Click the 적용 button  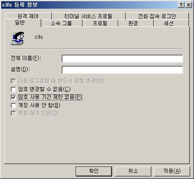(x=172, y=171)
